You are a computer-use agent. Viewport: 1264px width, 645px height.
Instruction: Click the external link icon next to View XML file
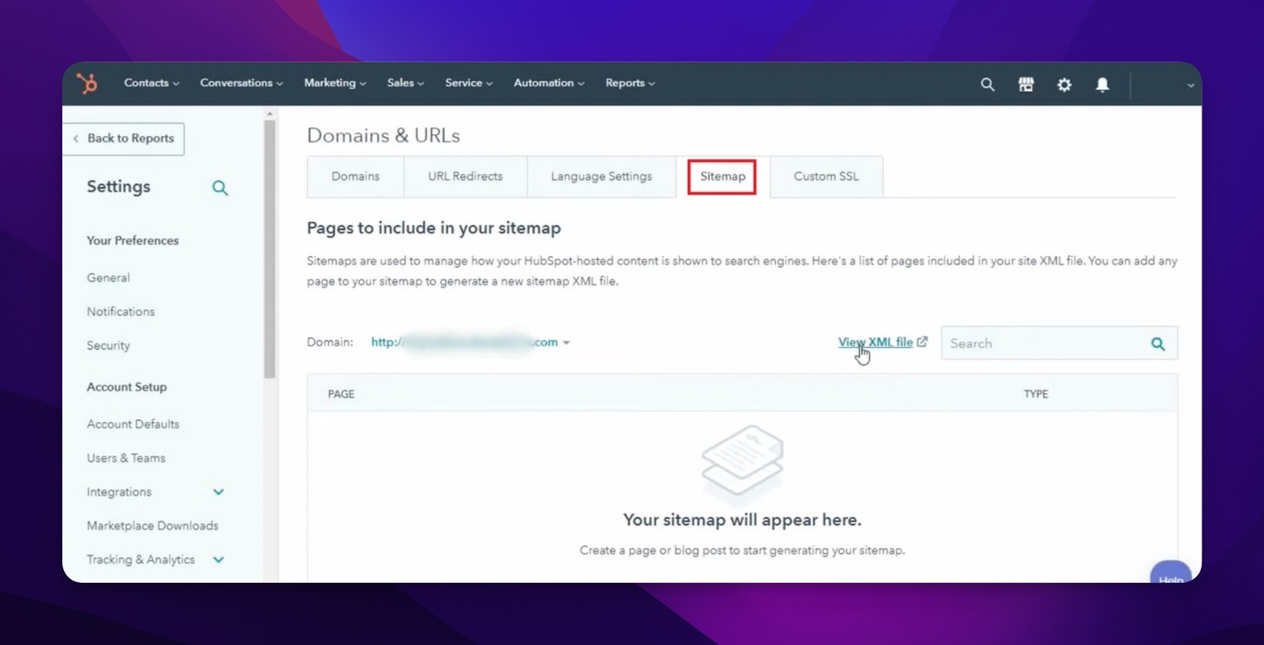click(923, 341)
